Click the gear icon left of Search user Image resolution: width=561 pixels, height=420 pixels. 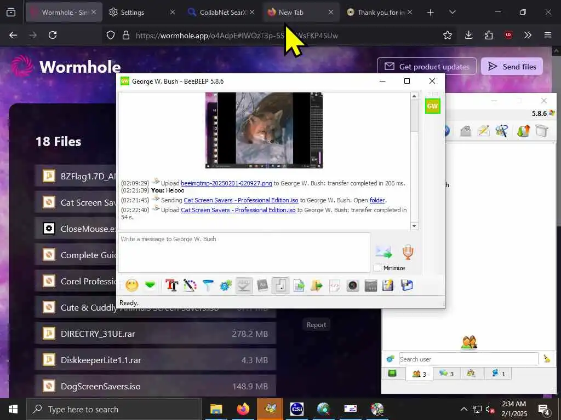[390, 359]
